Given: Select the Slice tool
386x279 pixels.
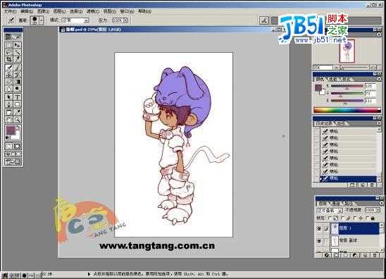Looking at the screenshot, I should 17,59.
